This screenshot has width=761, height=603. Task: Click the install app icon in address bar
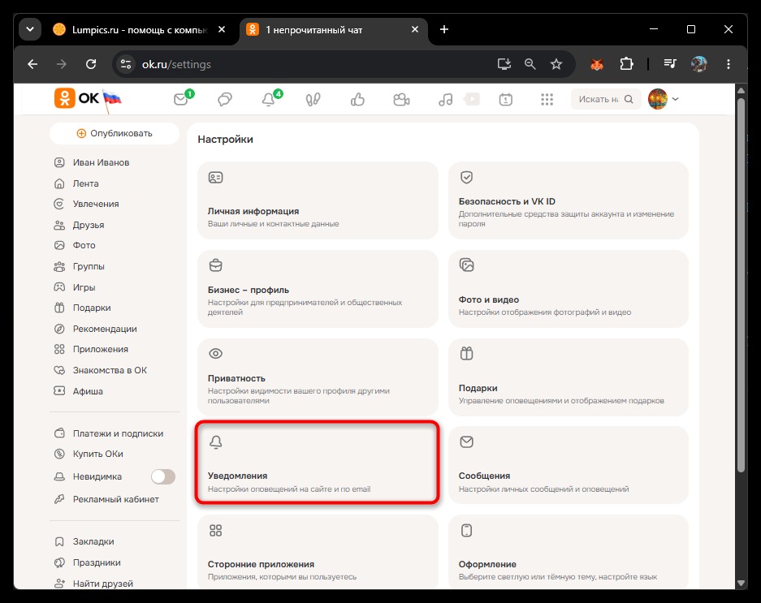coord(504,64)
